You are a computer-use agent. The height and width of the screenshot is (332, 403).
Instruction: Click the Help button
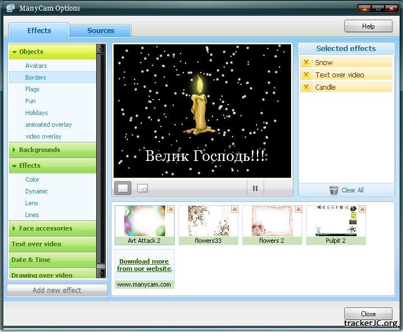coord(368,26)
